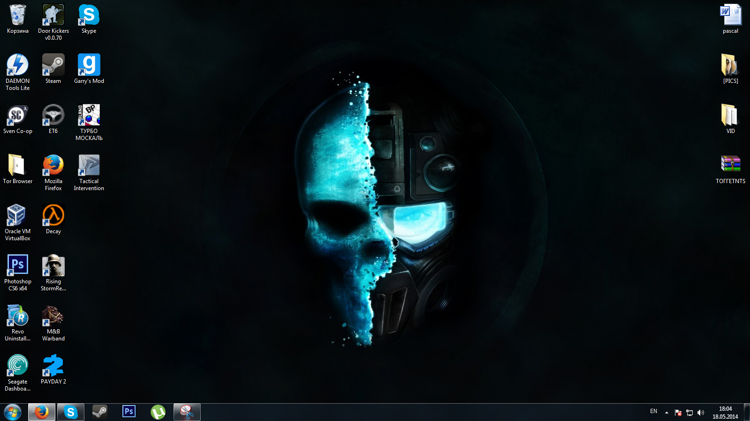Launch Photoshop from the taskbar
Image resolution: width=750 pixels, height=421 pixels.
click(x=129, y=412)
